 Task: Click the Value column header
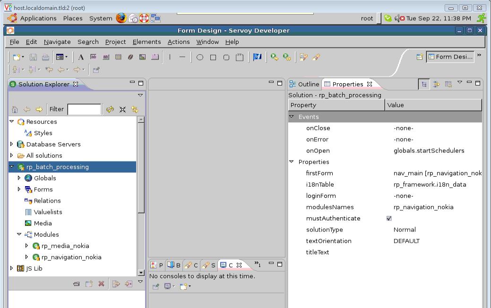pyautogui.click(x=433, y=105)
